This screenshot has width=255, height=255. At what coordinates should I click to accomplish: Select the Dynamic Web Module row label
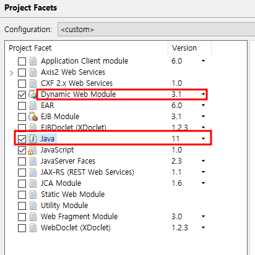tap(79, 94)
